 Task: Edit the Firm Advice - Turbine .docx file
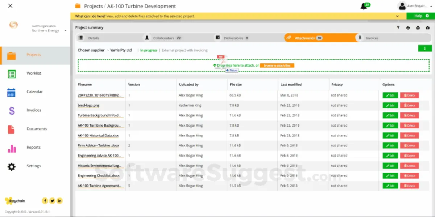coord(390,145)
